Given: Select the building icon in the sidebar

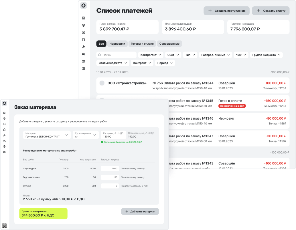Looking at the screenshot, I should 84,18.
